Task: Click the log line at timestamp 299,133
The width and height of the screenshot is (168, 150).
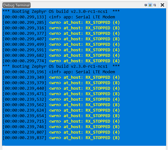Action: click(x=59, y=17)
